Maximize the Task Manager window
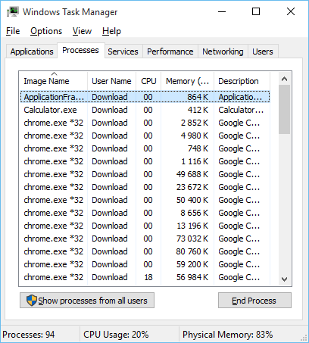The height and width of the screenshot is (343, 309). coord(256,11)
